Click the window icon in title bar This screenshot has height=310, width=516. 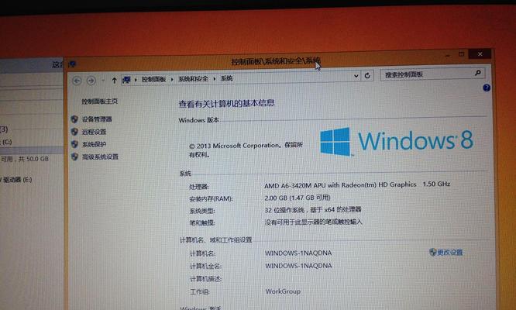coord(72,64)
